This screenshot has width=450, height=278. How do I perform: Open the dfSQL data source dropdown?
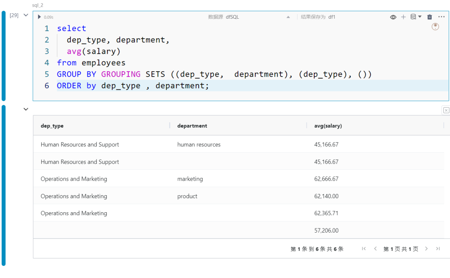tap(288, 17)
